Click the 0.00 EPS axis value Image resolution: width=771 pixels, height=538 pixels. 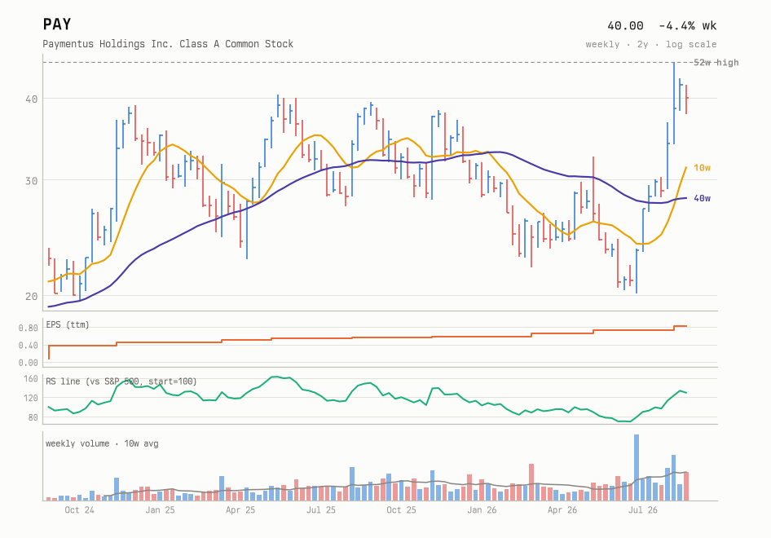[28, 363]
